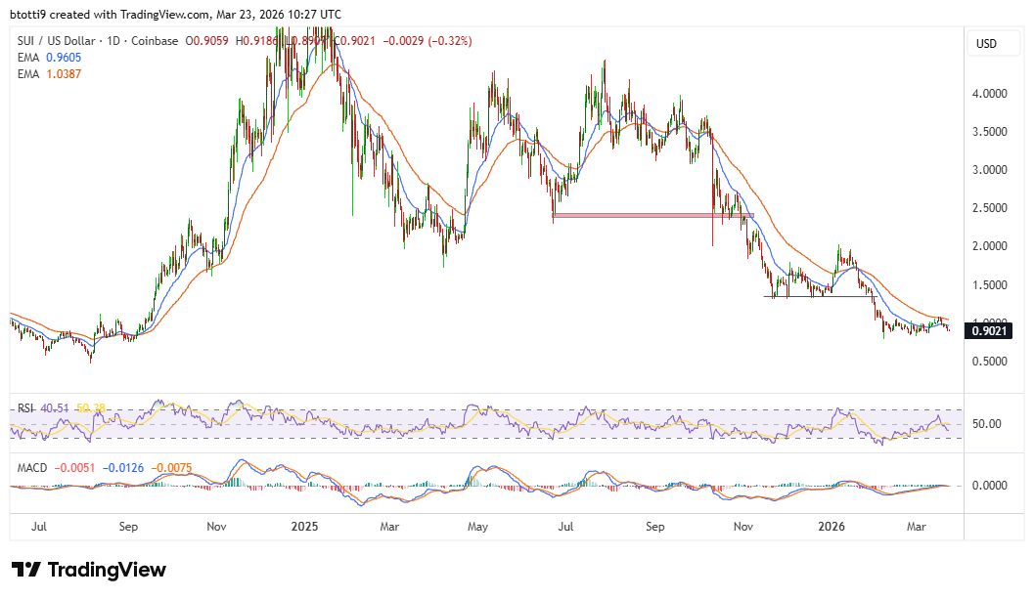Image resolution: width=1034 pixels, height=599 pixels.
Task: Expand the MACD indicator legend
Action: point(33,467)
